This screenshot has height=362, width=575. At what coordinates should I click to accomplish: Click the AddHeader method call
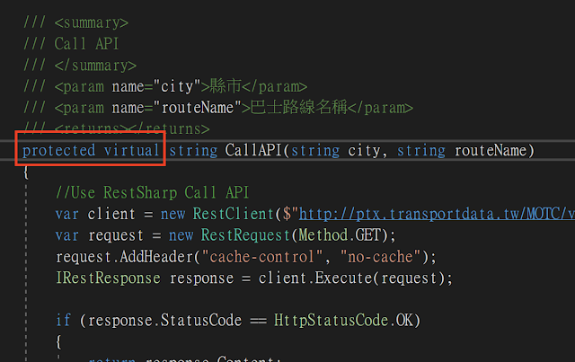[x=156, y=257]
